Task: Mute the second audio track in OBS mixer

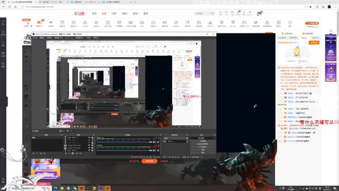Action: click(x=154, y=150)
